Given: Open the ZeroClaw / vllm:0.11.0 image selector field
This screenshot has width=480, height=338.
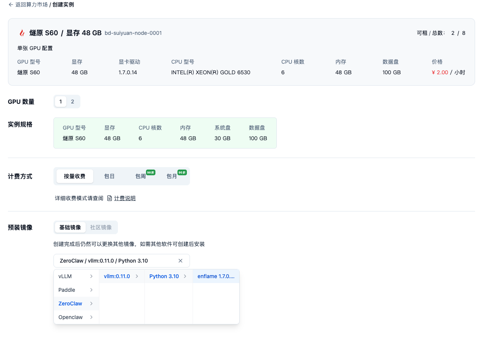Looking at the screenshot, I should coord(122,261).
